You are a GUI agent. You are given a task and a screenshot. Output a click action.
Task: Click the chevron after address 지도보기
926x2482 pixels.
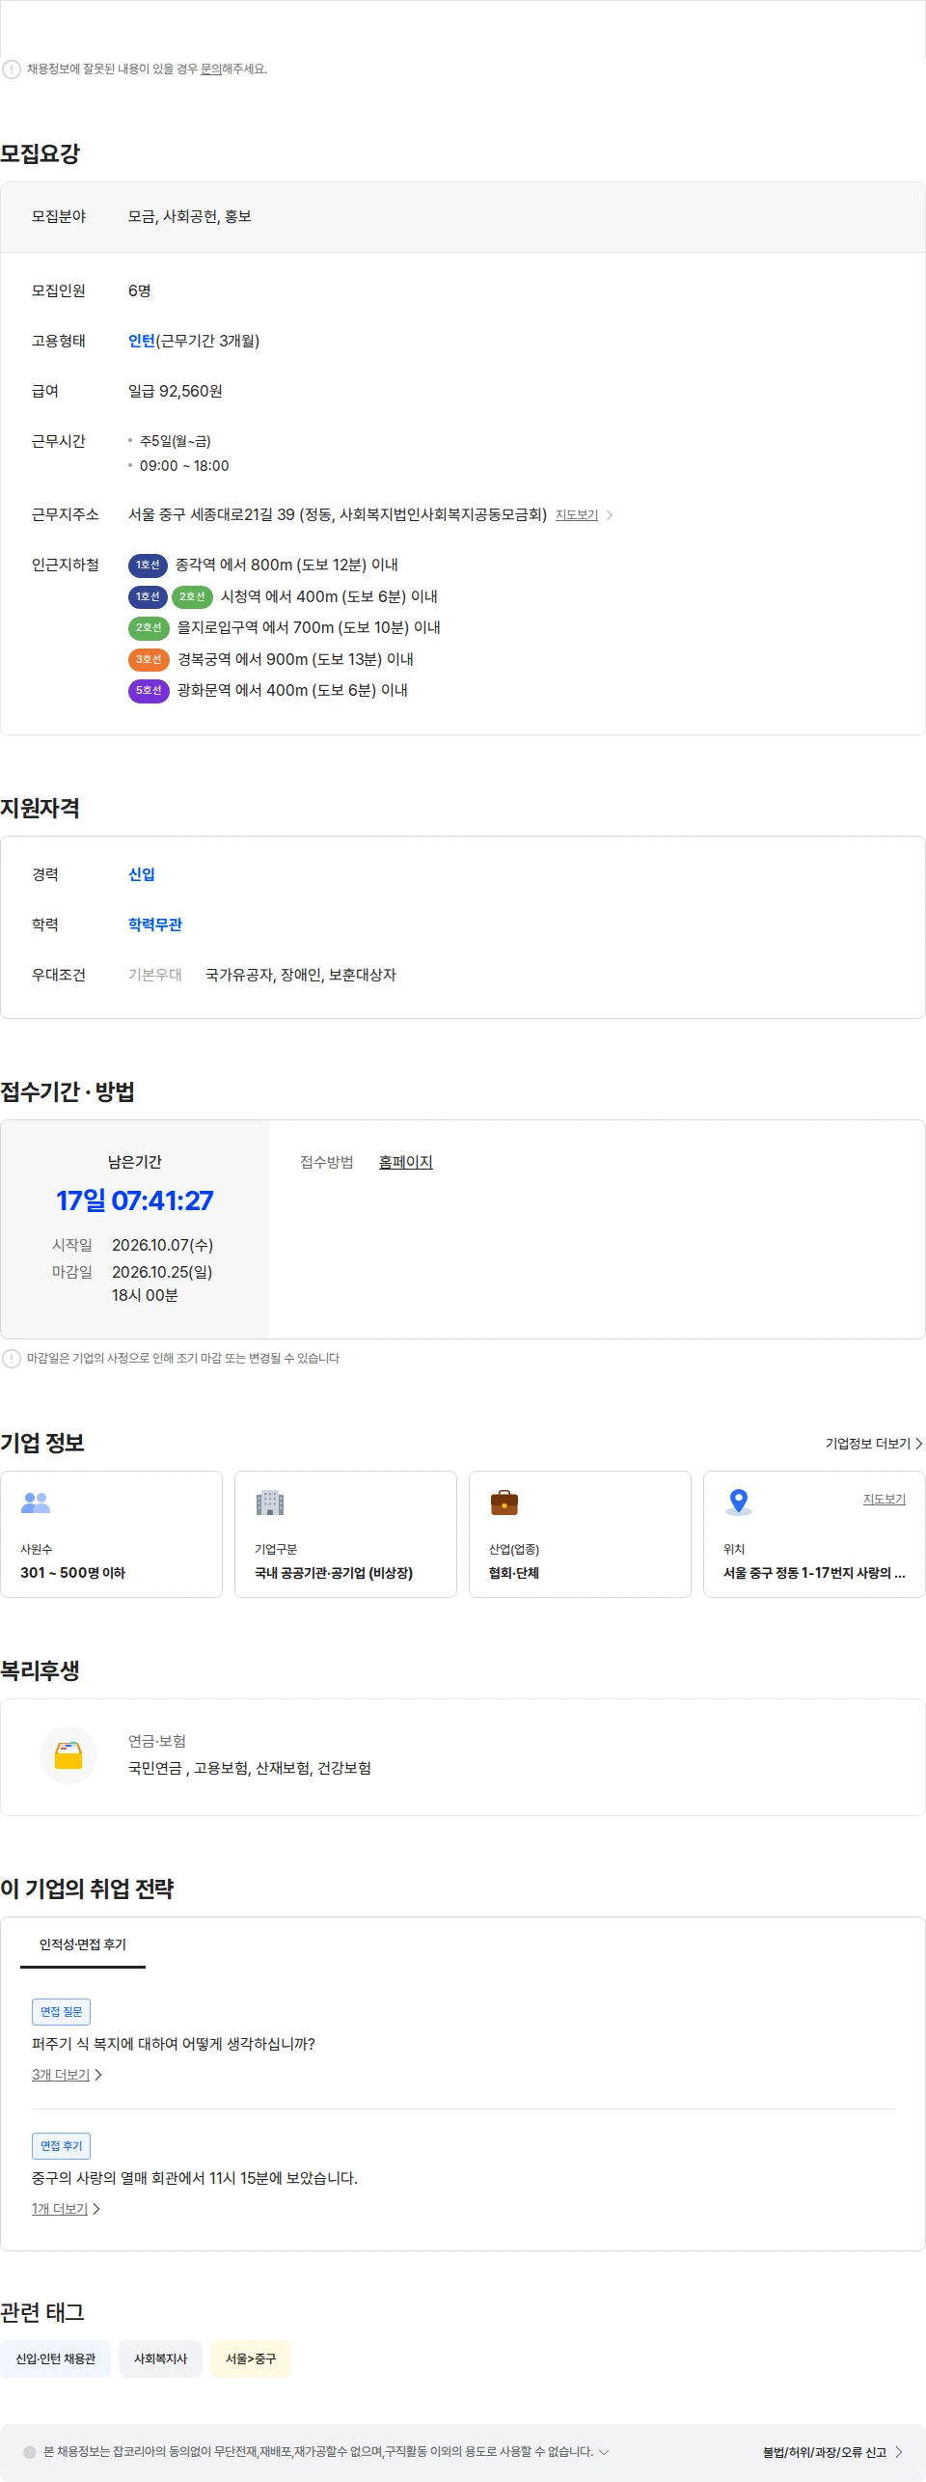point(610,515)
